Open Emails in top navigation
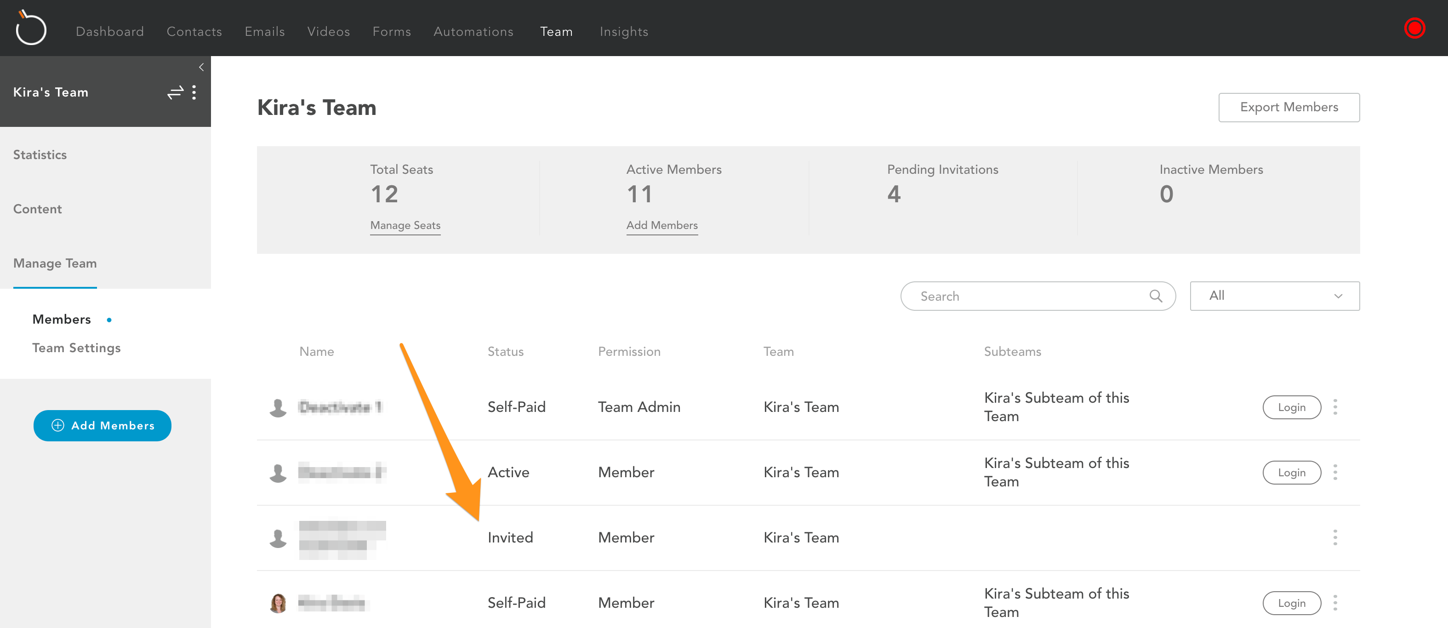 (264, 31)
